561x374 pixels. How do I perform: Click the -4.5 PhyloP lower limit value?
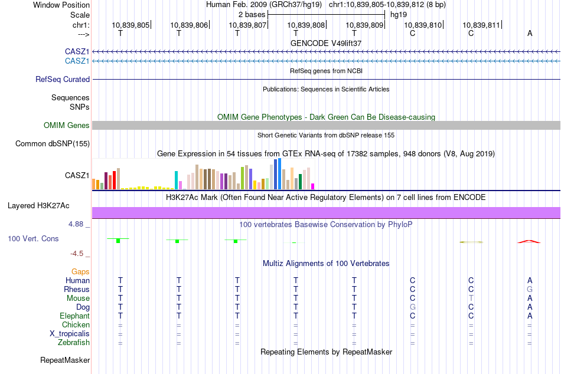[x=77, y=254]
